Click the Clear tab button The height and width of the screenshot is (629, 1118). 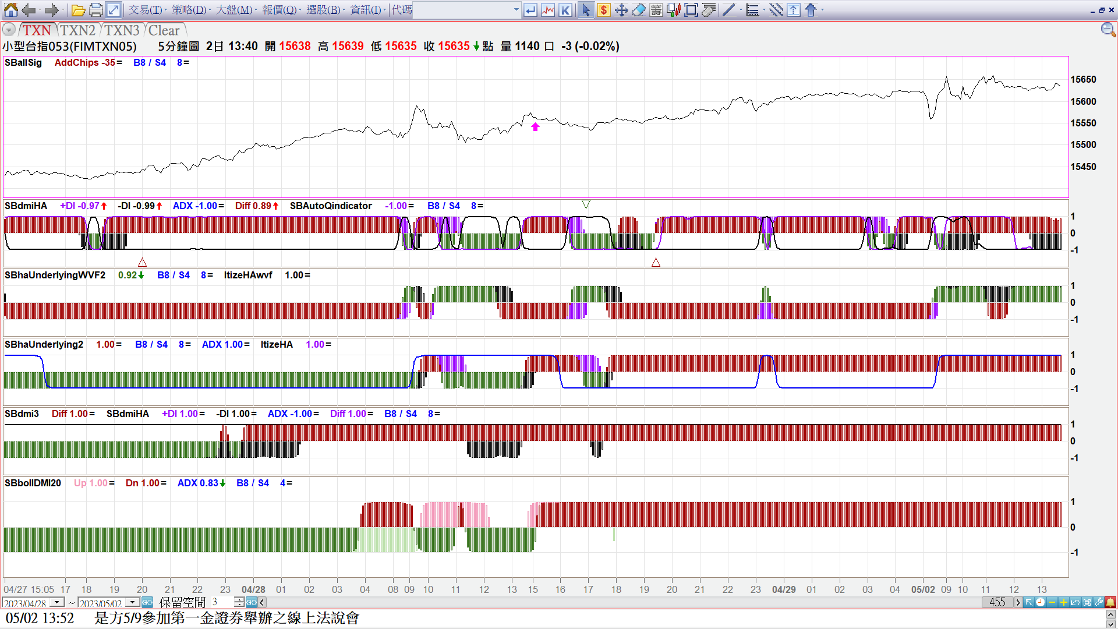click(x=164, y=30)
